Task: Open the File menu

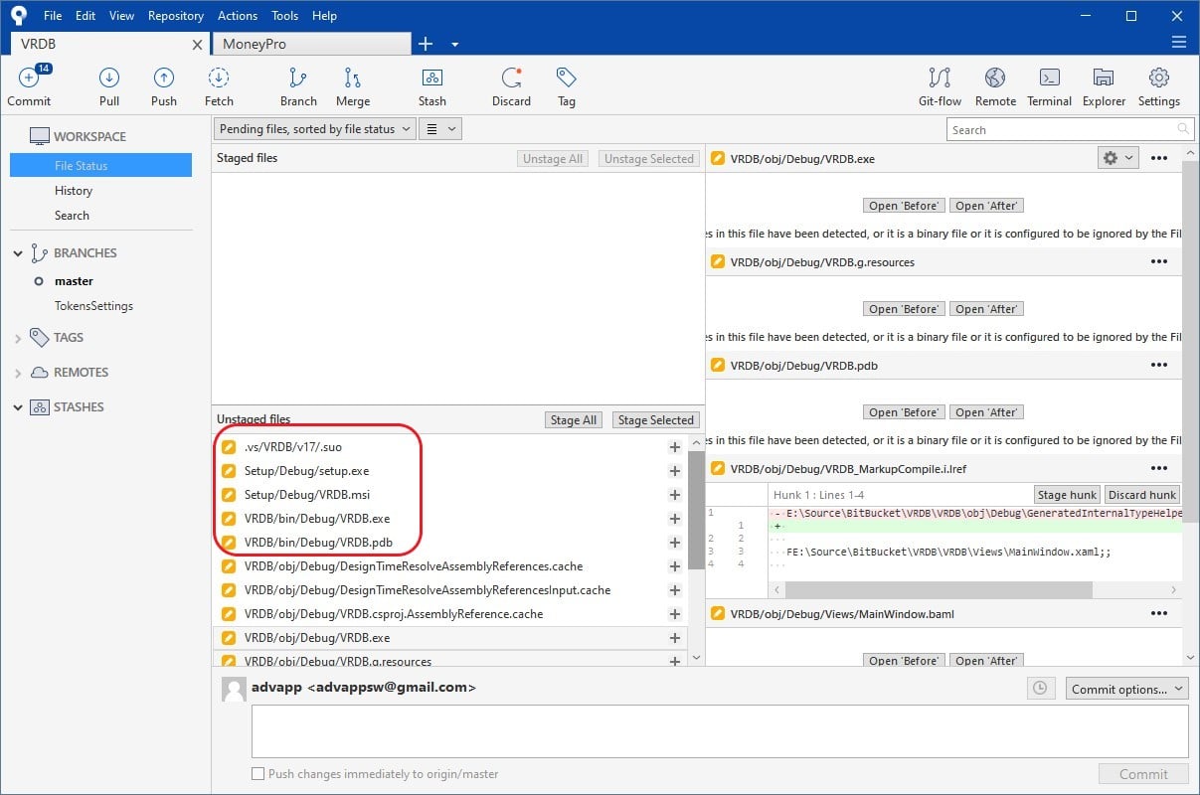Action: (x=53, y=16)
